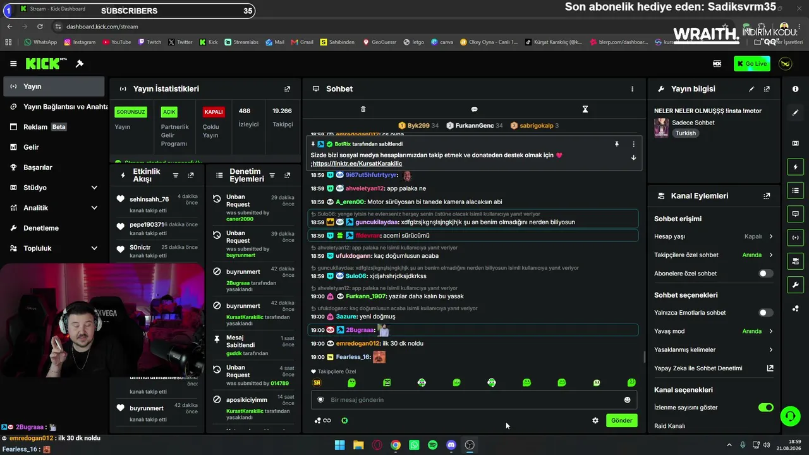Expand the pinned message down arrow

633,158
